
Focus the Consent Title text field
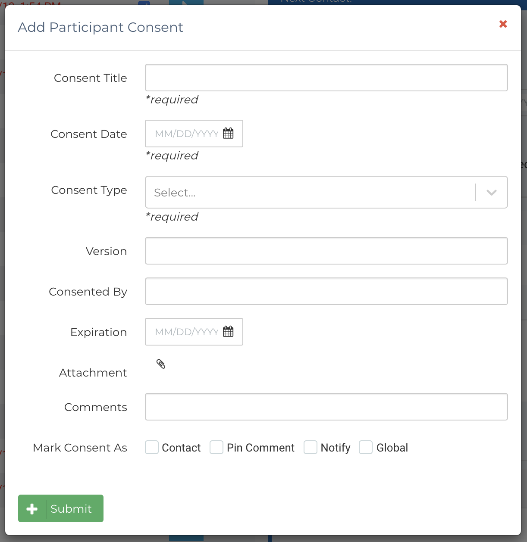pos(326,78)
